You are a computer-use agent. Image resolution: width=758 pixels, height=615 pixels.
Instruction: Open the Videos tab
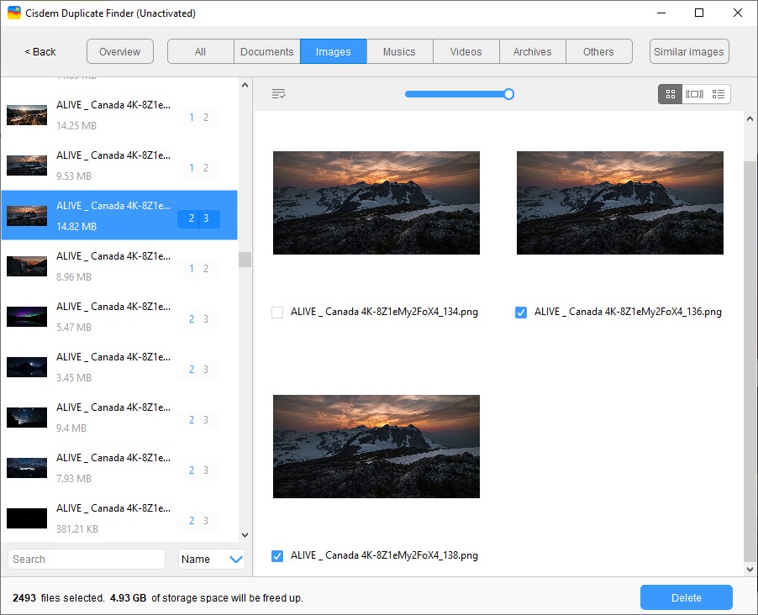pos(466,51)
